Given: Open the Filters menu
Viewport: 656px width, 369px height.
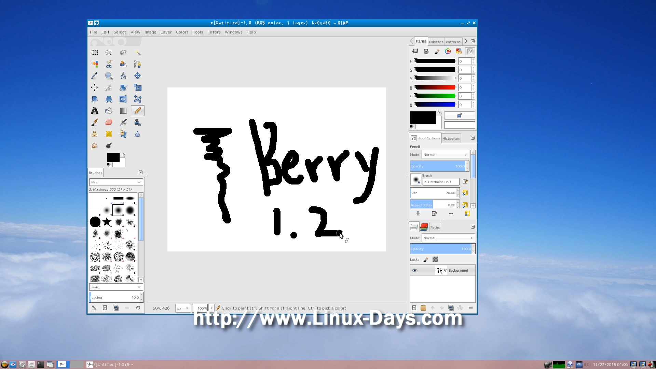Looking at the screenshot, I should coord(214,32).
